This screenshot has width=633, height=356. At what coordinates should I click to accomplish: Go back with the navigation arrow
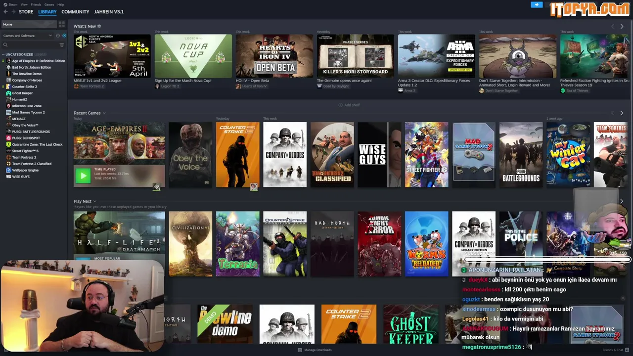(5, 11)
